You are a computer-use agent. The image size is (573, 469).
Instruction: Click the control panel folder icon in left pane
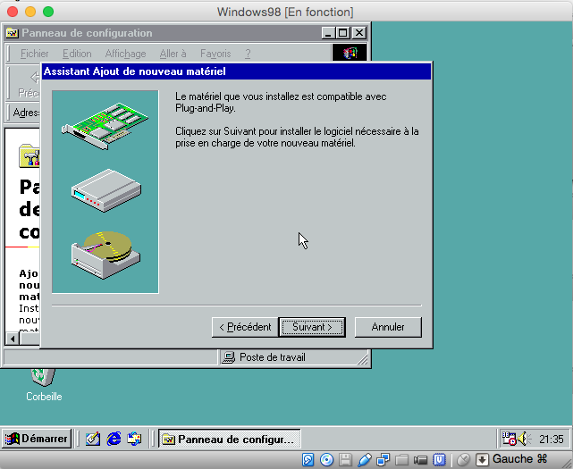point(29,156)
